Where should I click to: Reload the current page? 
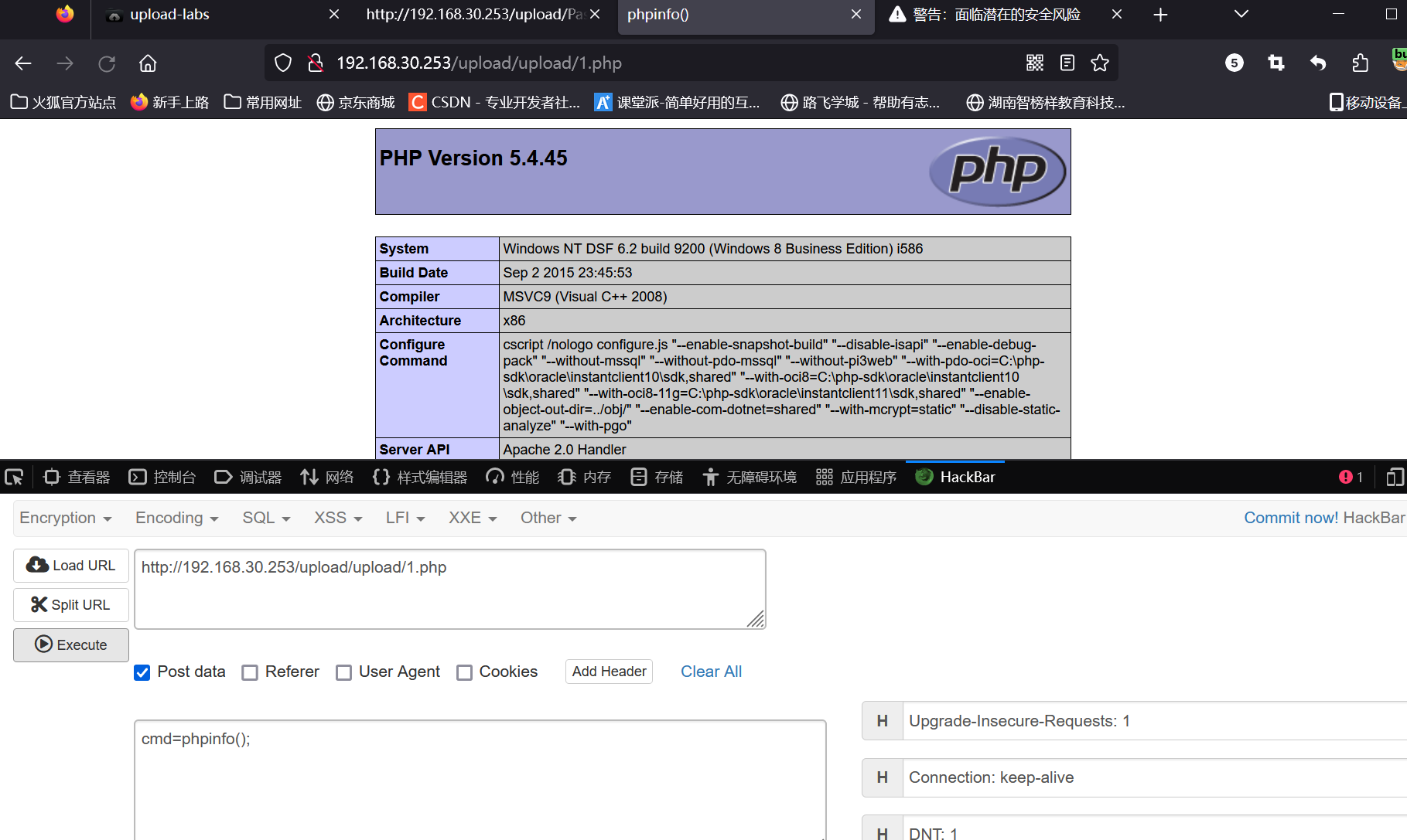(107, 63)
